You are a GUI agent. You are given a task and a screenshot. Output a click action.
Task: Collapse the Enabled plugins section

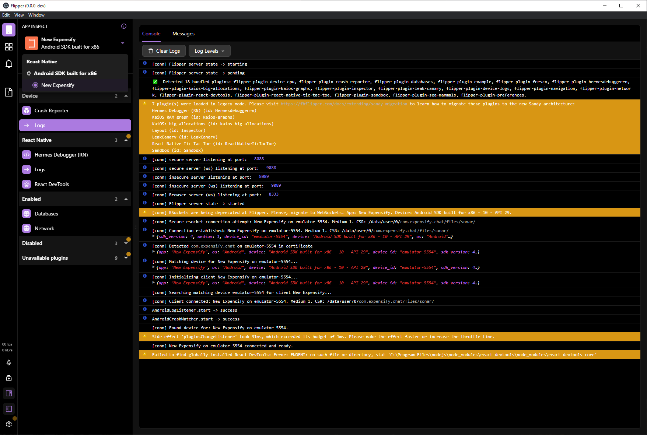(126, 199)
